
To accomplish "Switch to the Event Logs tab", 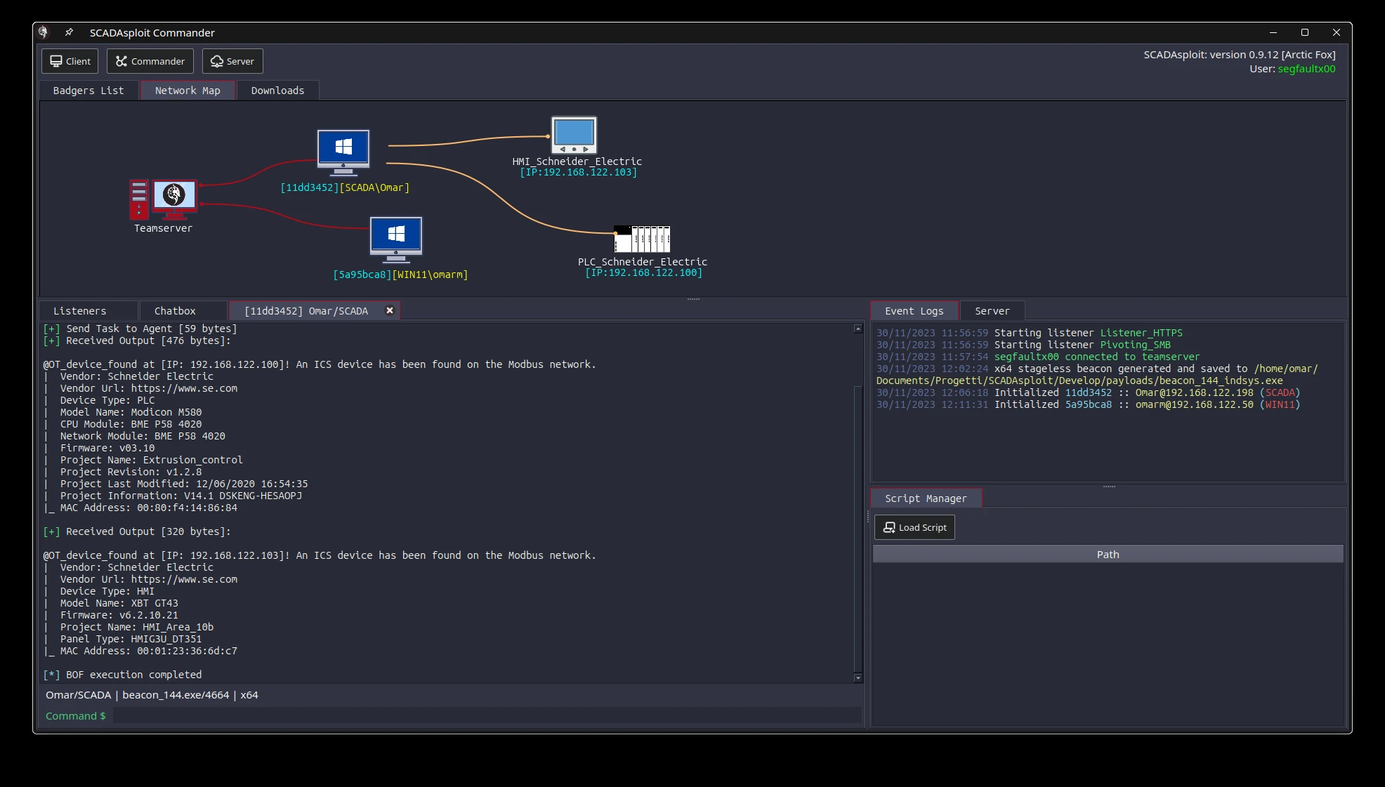I will tap(914, 311).
